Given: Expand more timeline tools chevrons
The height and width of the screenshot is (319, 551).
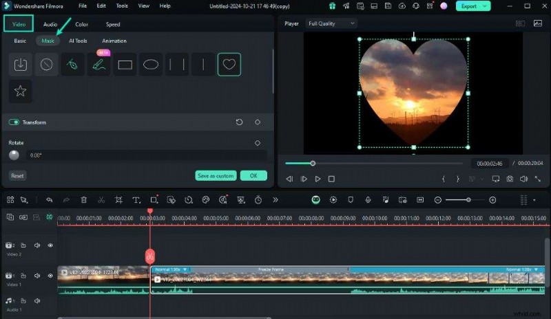Looking at the screenshot, I should (275, 199).
